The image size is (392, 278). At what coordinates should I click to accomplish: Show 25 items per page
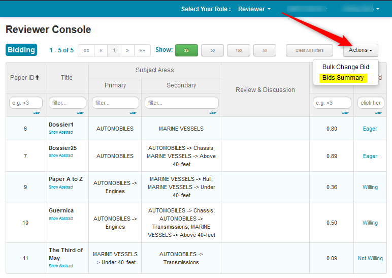pyautogui.click(x=186, y=50)
